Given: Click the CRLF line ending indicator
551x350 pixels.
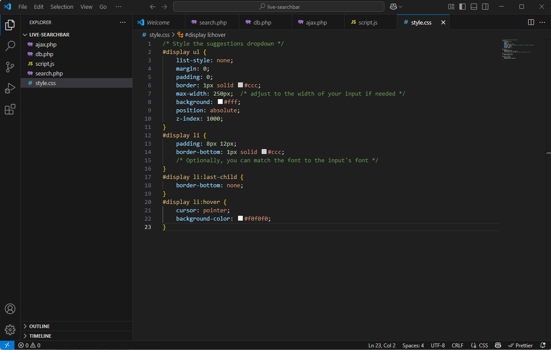Looking at the screenshot, I should coord(457,345).
